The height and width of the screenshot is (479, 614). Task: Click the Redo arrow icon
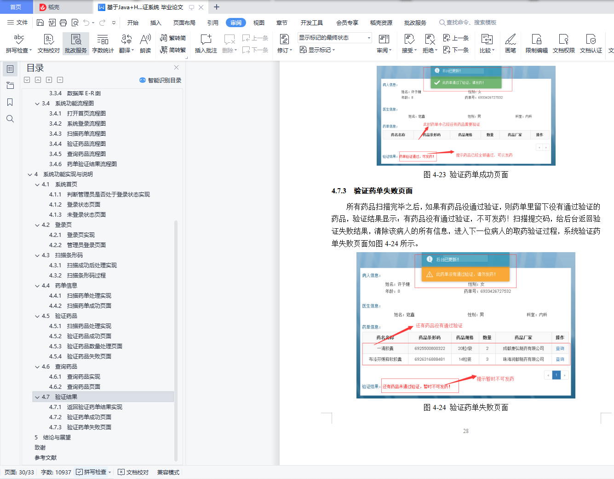tap(102, 23)
